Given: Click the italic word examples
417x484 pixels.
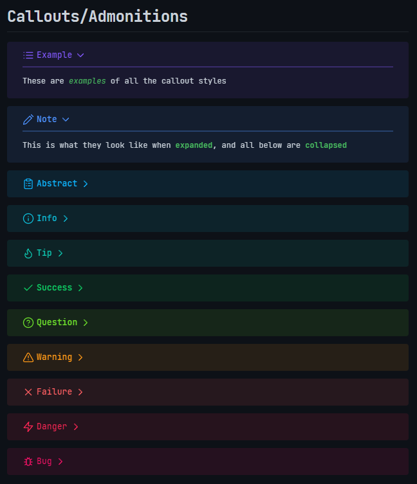Looking at the screenshot, I should pyautogui.click(x=87, y=81).
